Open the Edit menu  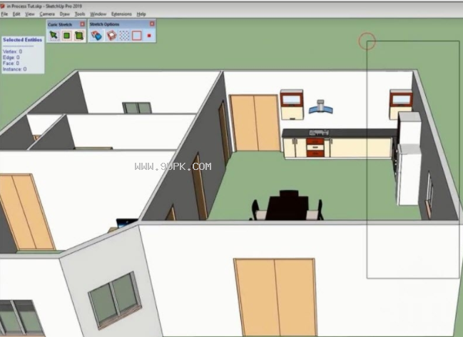[x=16, y=14]
